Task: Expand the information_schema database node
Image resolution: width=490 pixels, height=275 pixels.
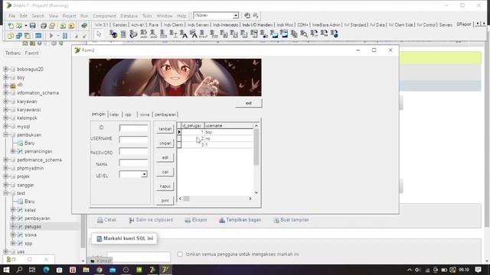Action: pos(5,93)
